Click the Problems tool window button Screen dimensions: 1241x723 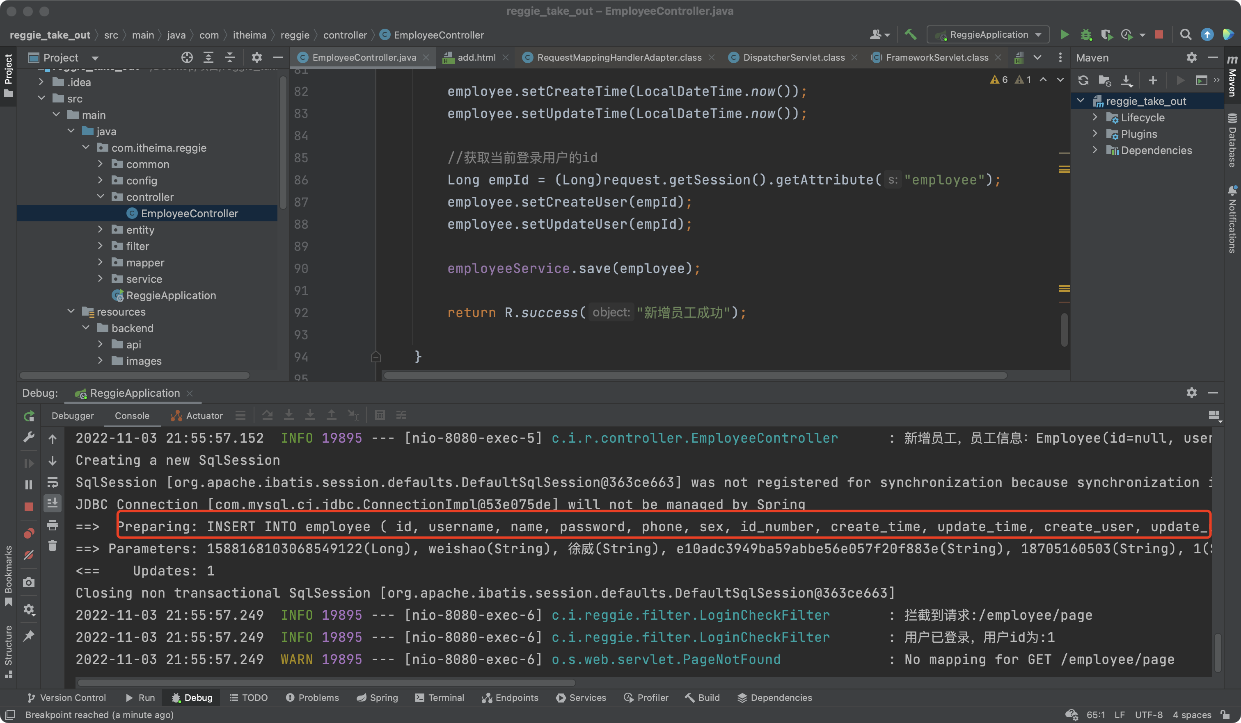312,698
